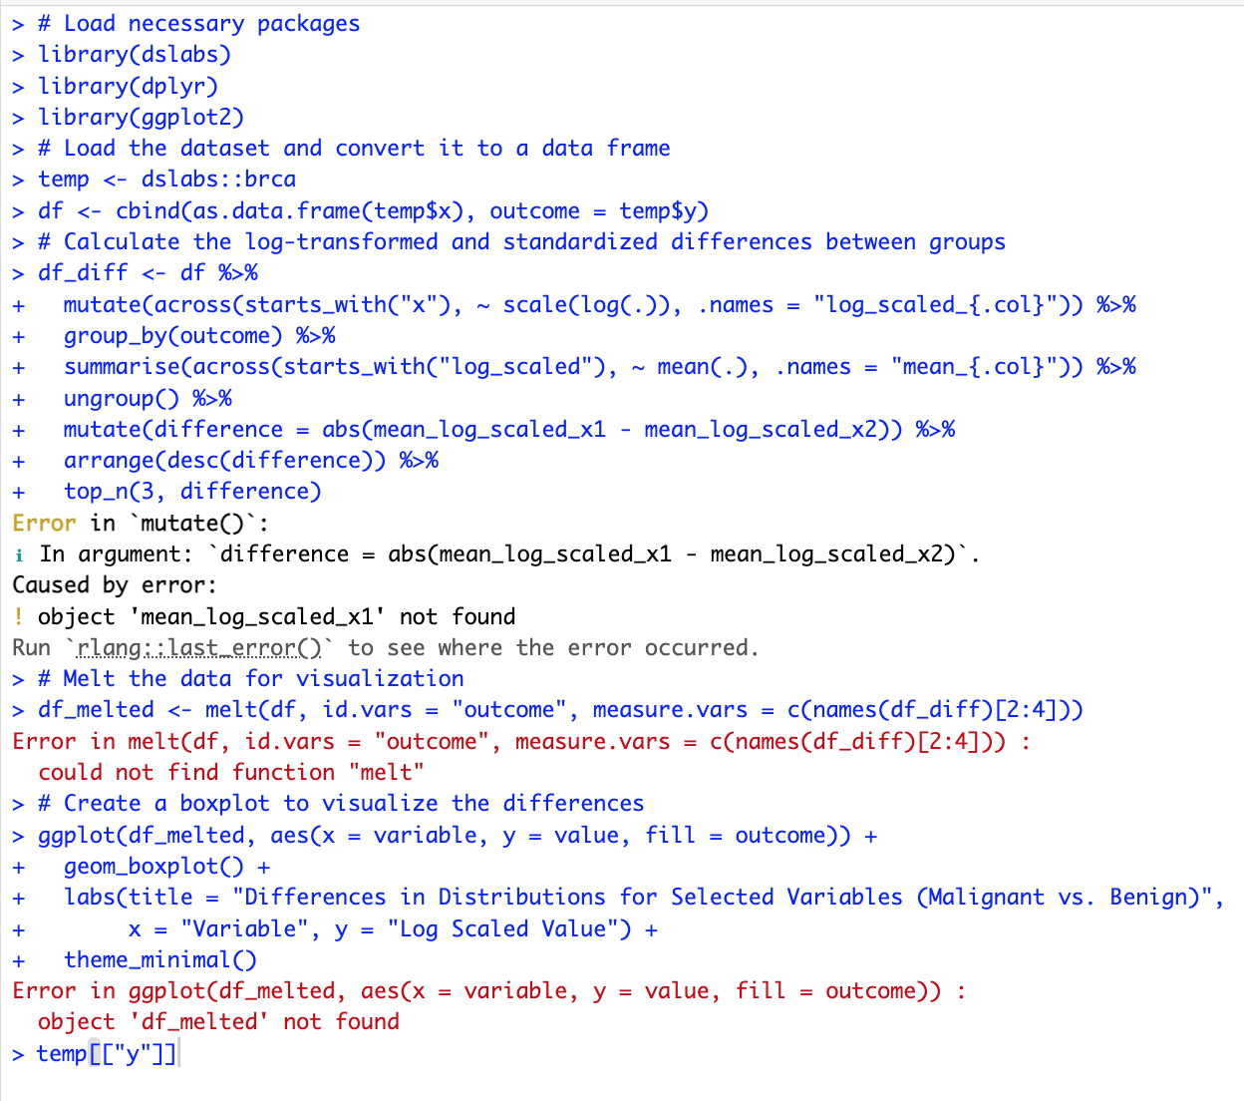Screen dimensions: 1244x1101
Task: Click the 'Error in ggplot(df_melted, aes(' message
Action: pyautogui.click(x=489, y=990)
